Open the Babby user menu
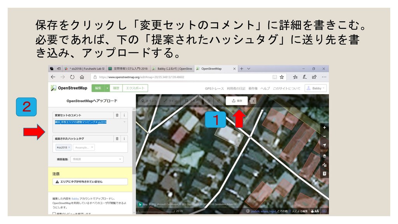This screenshot has height=224, width=398. point(316,88)
